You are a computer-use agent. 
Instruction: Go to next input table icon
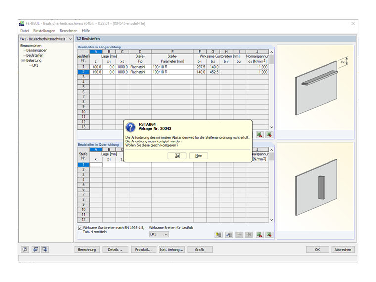tap(45, 249)
